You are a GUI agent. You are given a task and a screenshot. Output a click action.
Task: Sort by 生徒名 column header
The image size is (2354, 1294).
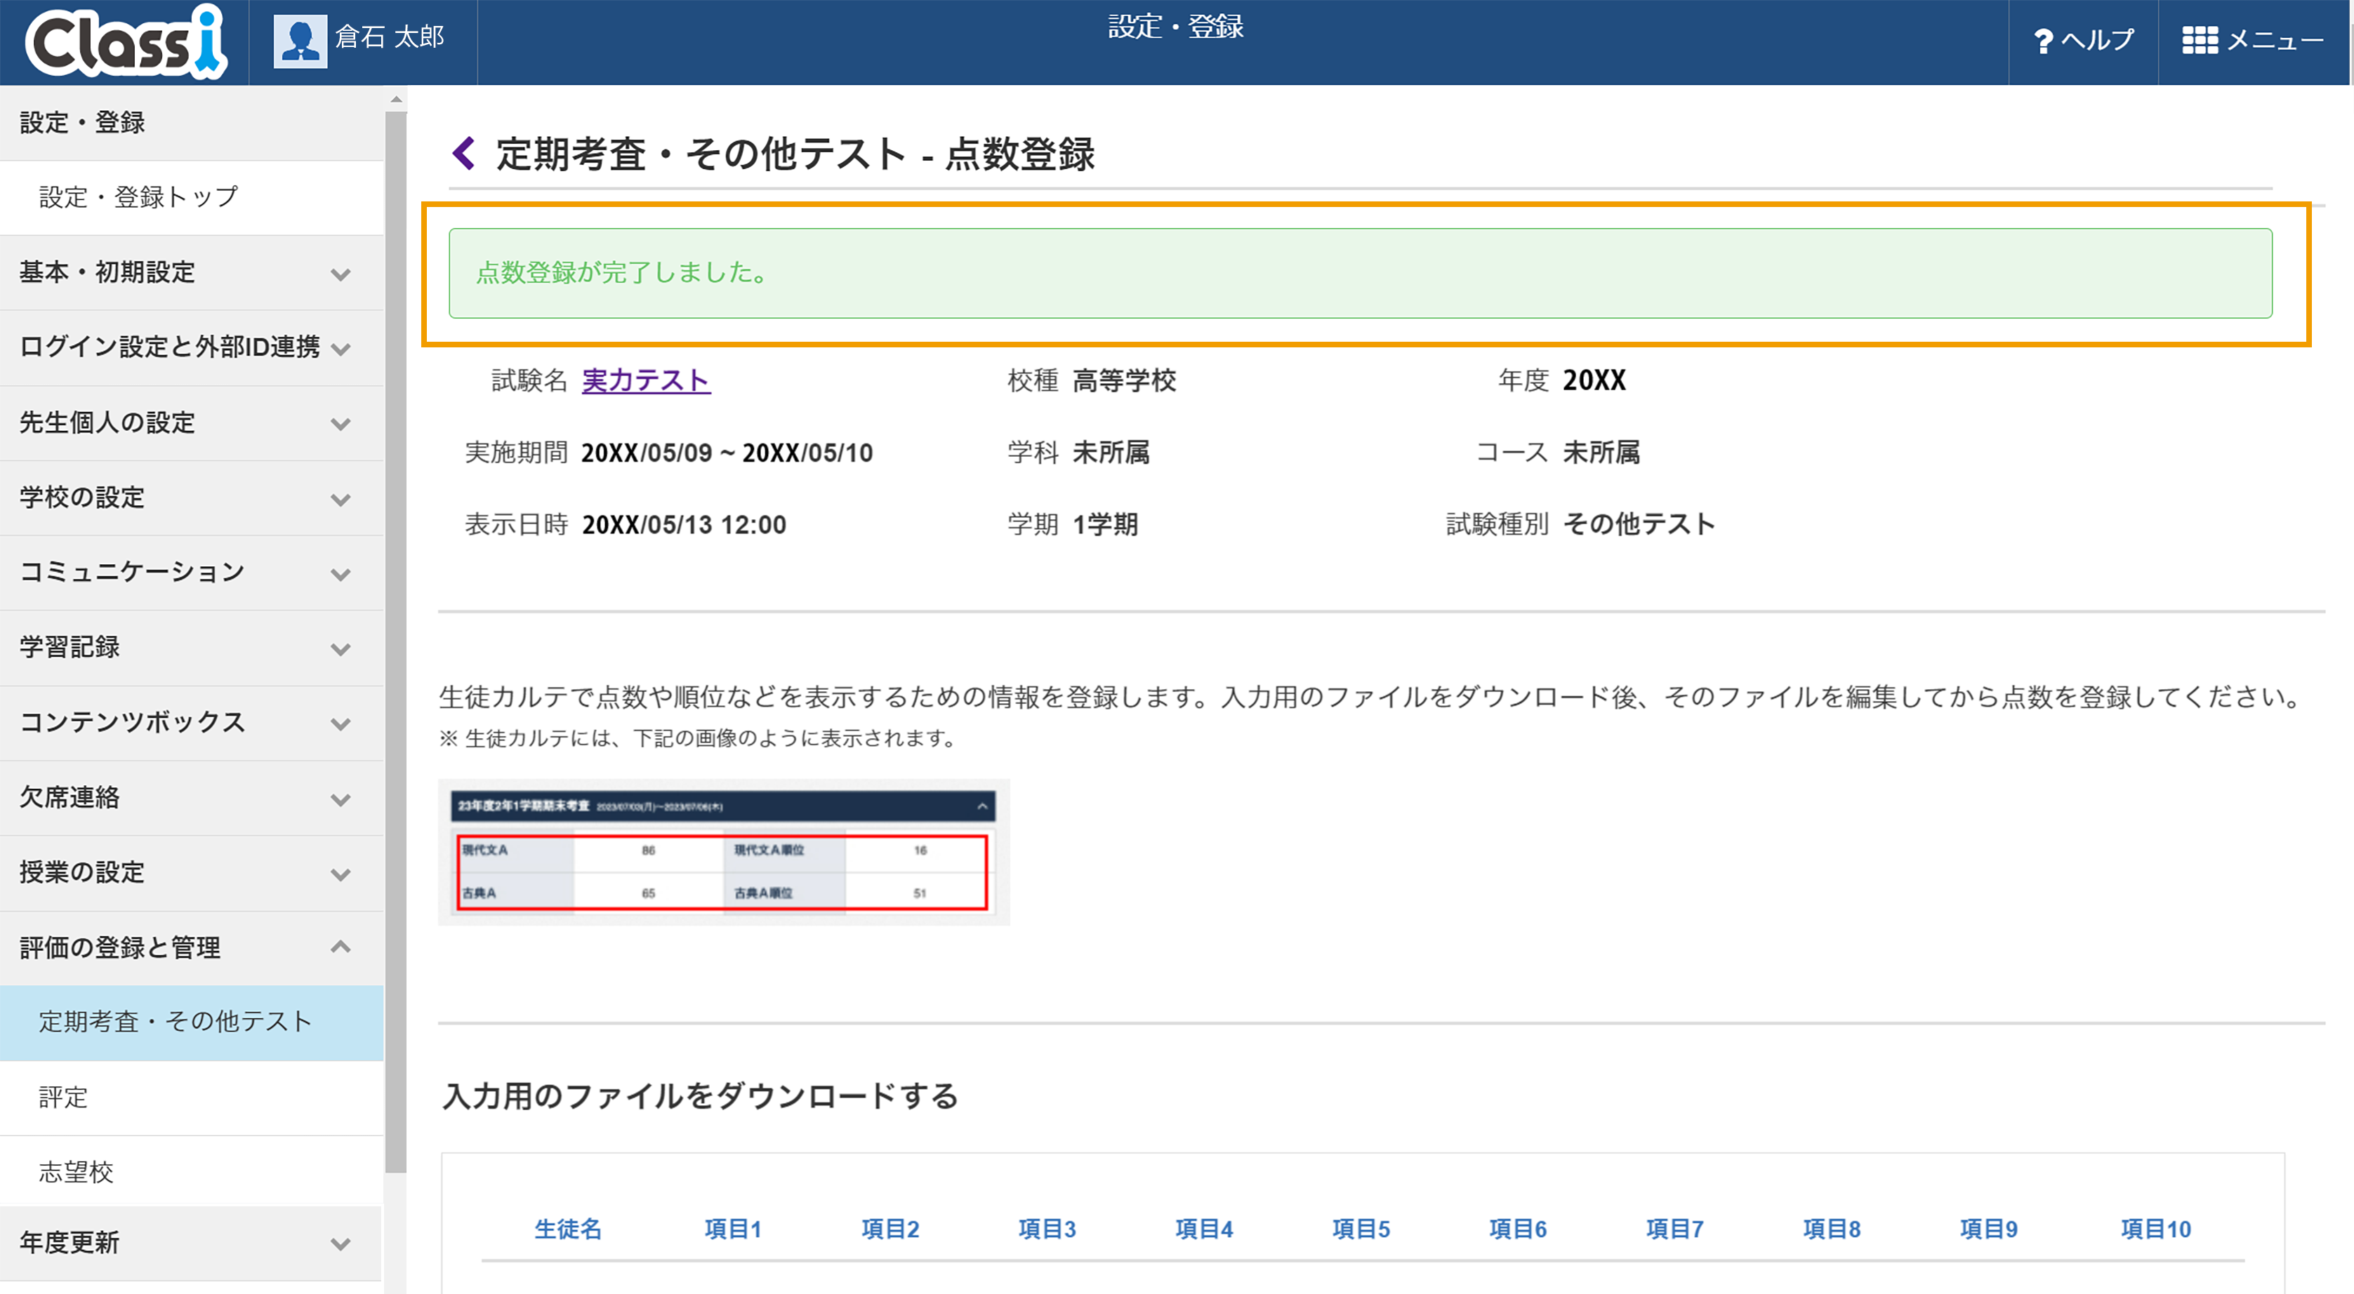[x=567, y=1229]
